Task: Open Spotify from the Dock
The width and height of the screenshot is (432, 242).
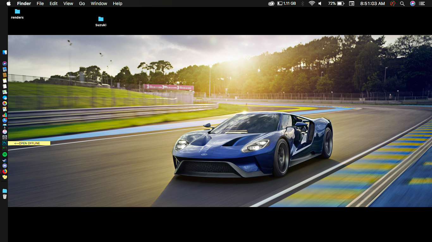Action: tap(5, 154)
